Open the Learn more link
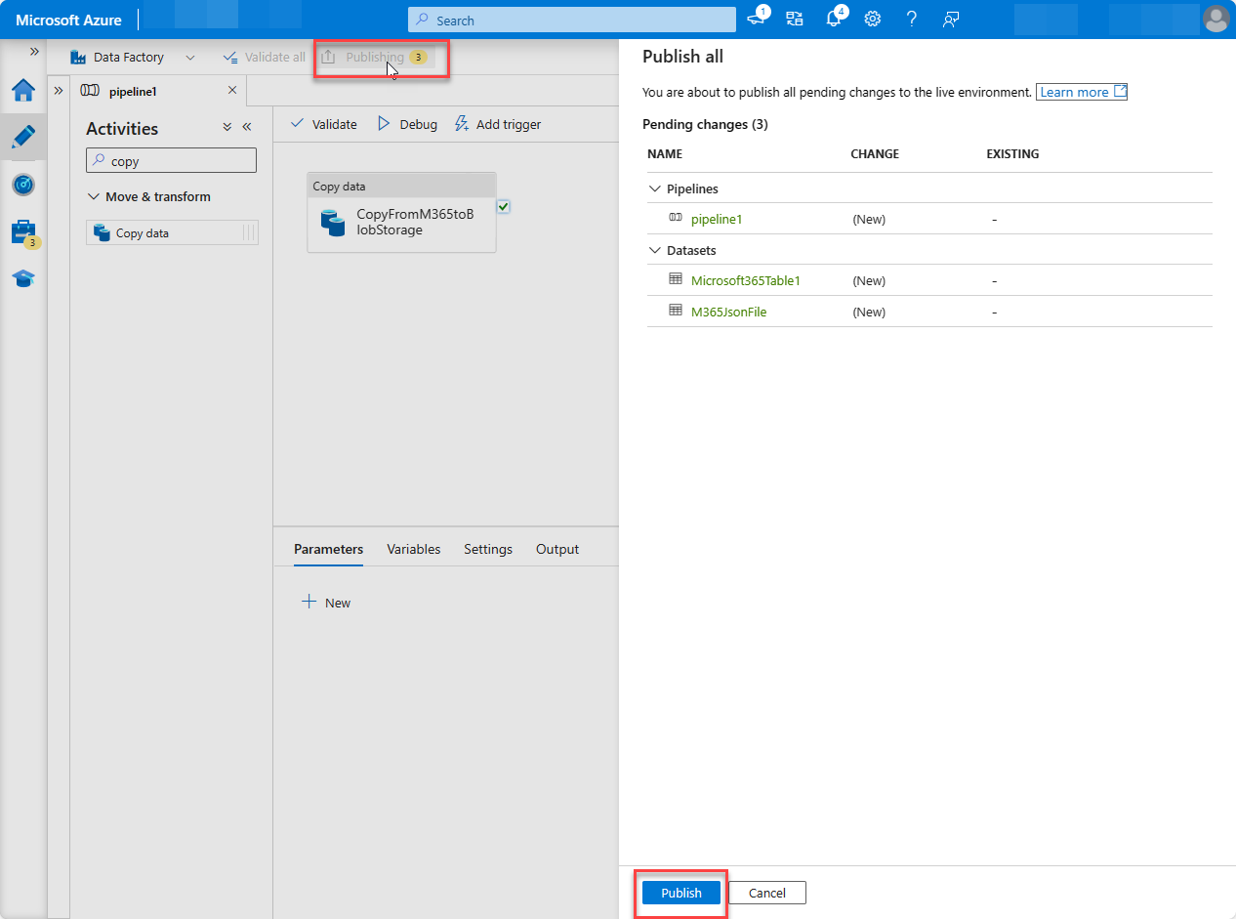Viewport: 1236px width, 919px height. (1074, 92)
